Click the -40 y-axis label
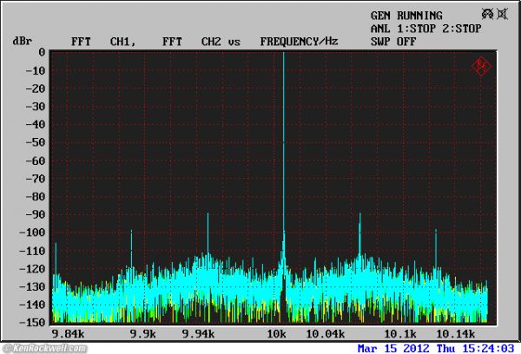 [35, 125]
